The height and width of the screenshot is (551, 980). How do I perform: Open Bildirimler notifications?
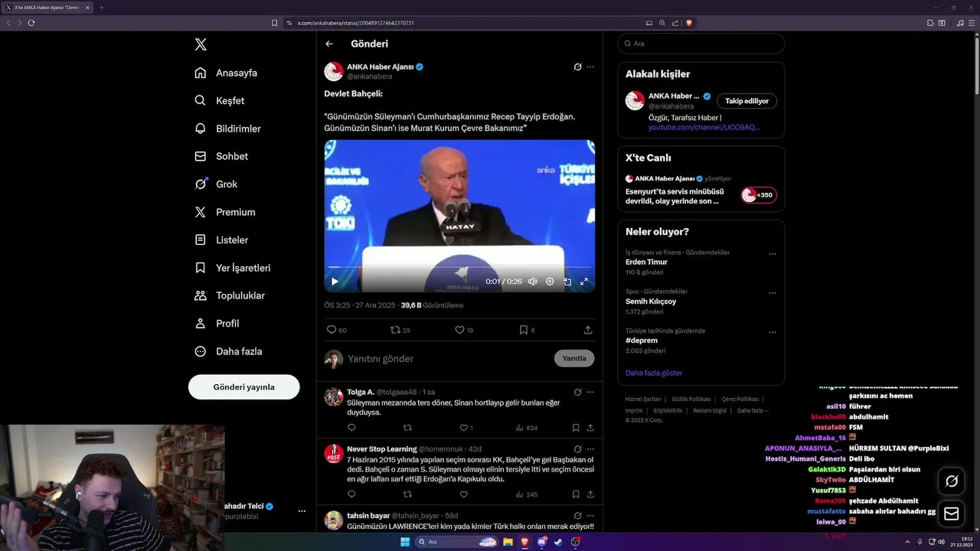227,129
